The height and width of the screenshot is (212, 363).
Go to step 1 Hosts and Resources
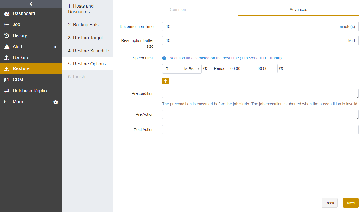click(88, 9)
